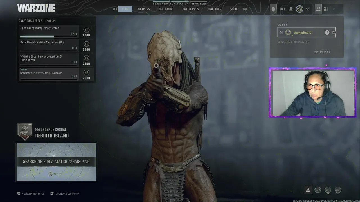The width and height of the screenshot is (360, 202).
Task: Click the L1 bumper tab icon
Action: point(115,9)
